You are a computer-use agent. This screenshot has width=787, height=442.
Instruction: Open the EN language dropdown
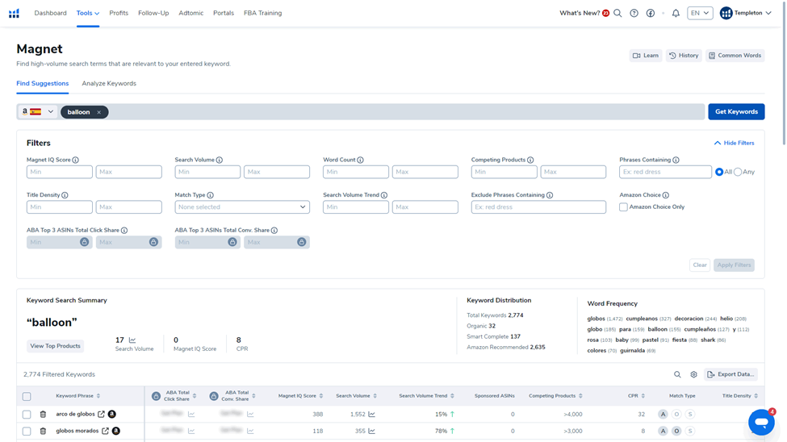point(700,13)
